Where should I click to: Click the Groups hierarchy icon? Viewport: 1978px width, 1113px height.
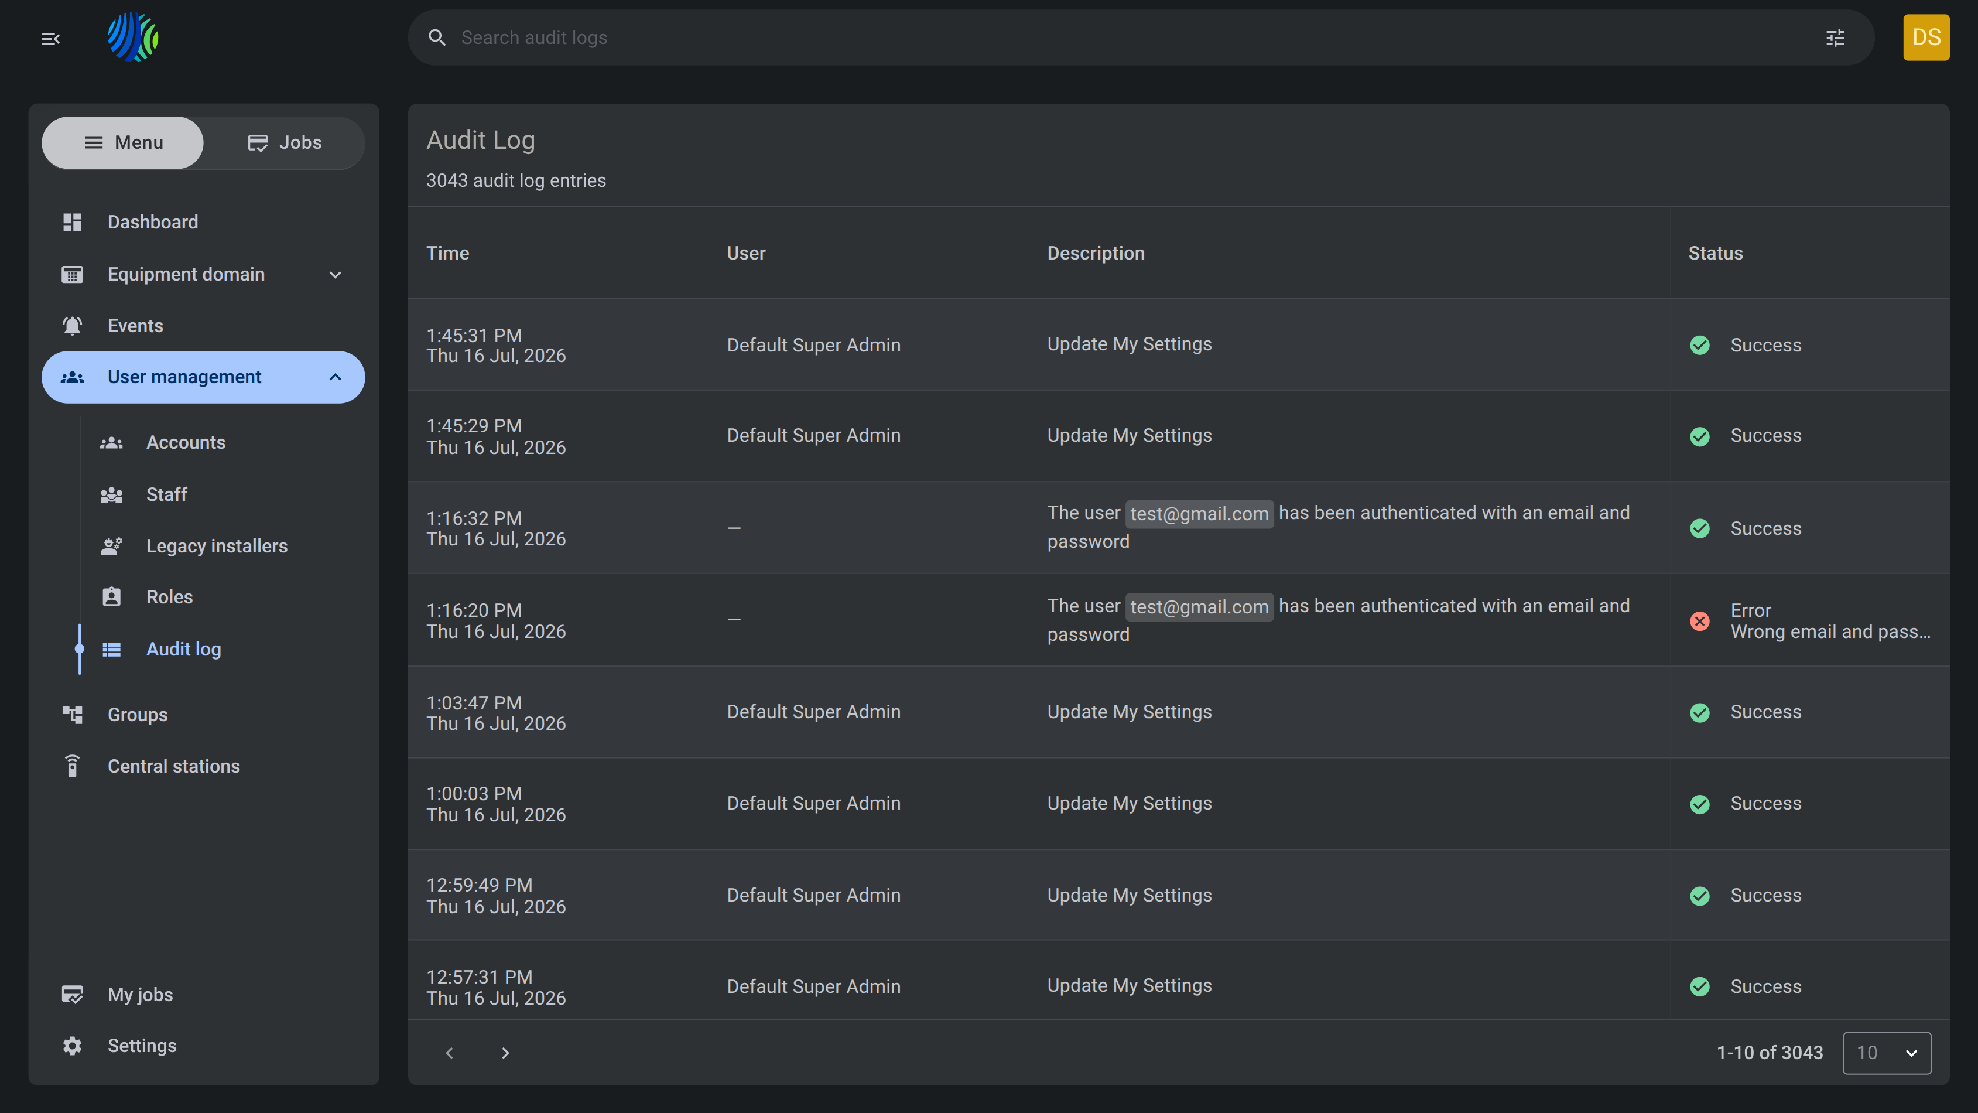[72, 714]
